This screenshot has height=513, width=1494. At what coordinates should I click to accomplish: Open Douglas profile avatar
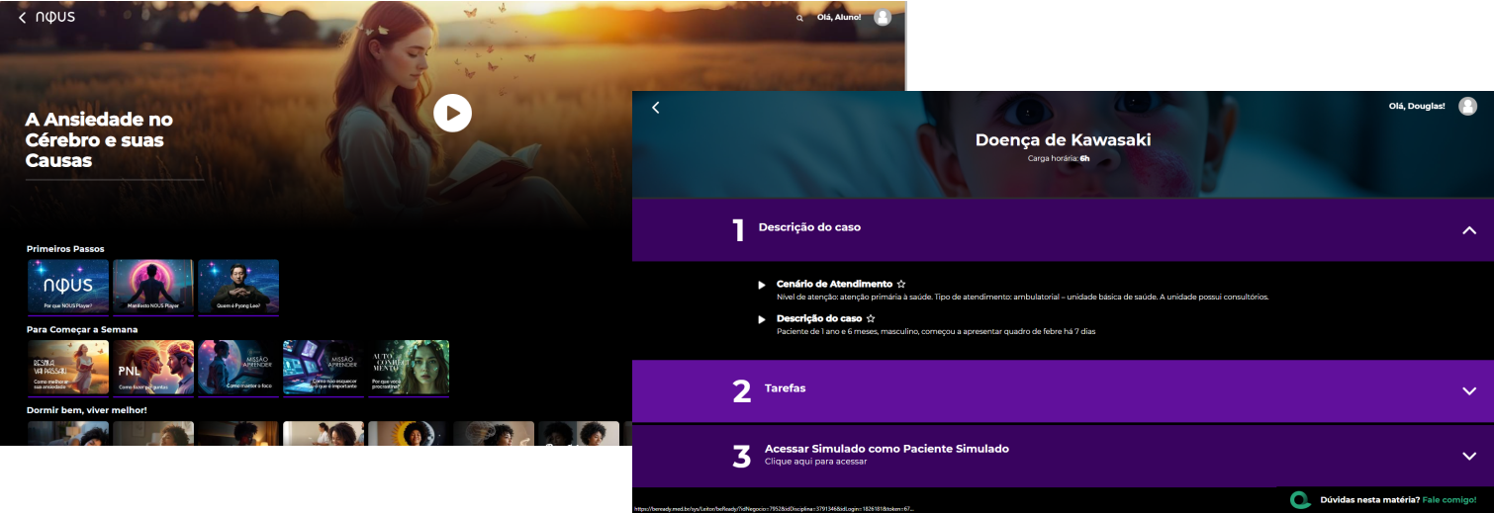(1468, 106)
